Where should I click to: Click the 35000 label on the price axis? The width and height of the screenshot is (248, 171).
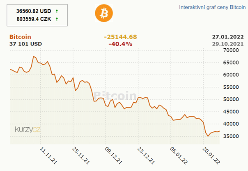pos(231,135)
